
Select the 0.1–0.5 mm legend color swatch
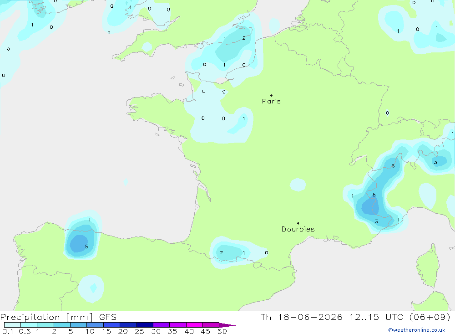point(12,325)
